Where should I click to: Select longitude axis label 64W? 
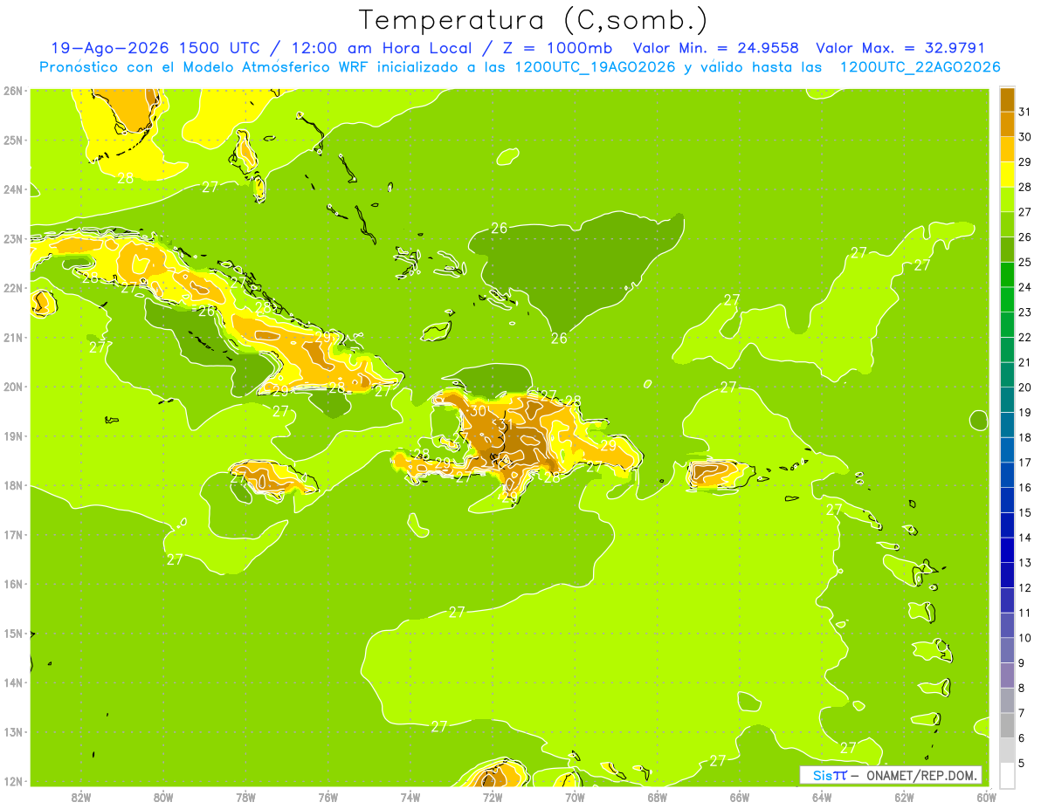[x=822, y=797]
